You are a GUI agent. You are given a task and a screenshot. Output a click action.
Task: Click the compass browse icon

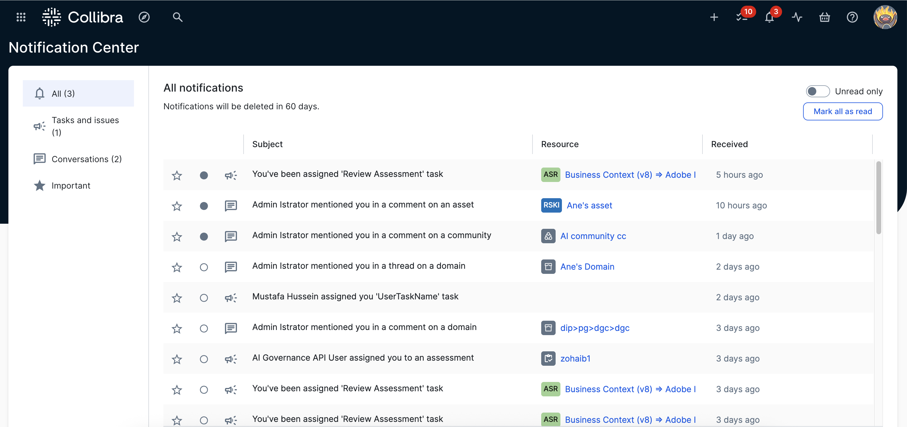144,17
